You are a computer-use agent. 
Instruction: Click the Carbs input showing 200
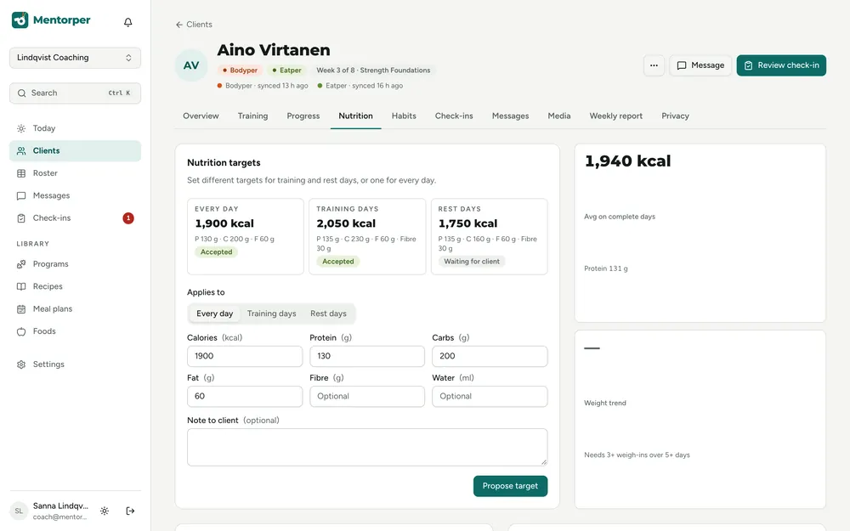point(490,356)
